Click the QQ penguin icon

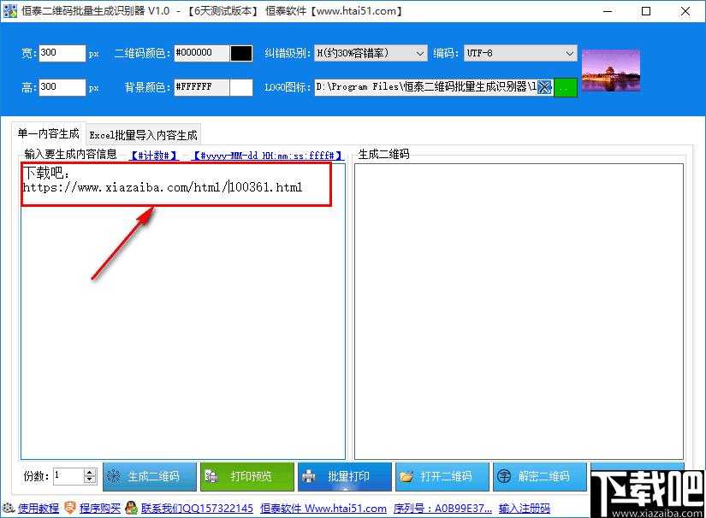click(x=131, y=508)
